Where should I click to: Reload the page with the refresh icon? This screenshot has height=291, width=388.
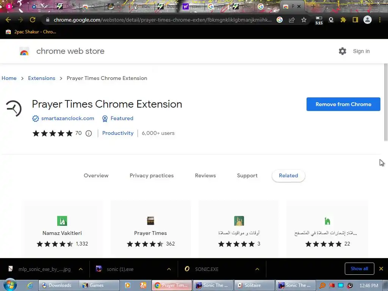33,20
